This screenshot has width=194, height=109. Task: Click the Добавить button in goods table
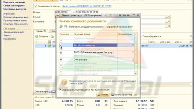pyautogui.click(x=42, y=36)
